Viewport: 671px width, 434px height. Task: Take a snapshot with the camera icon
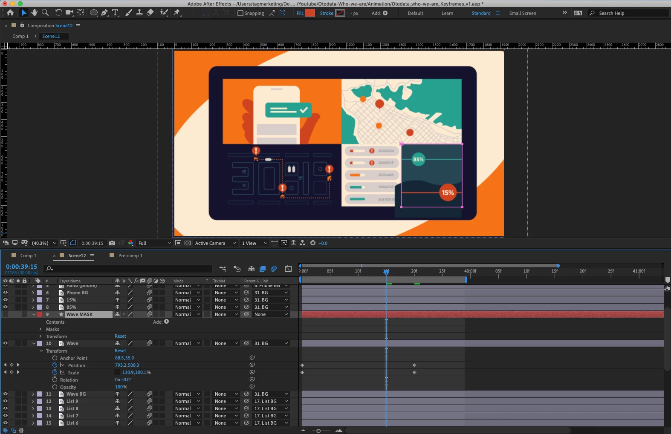[x=112, y=243]
